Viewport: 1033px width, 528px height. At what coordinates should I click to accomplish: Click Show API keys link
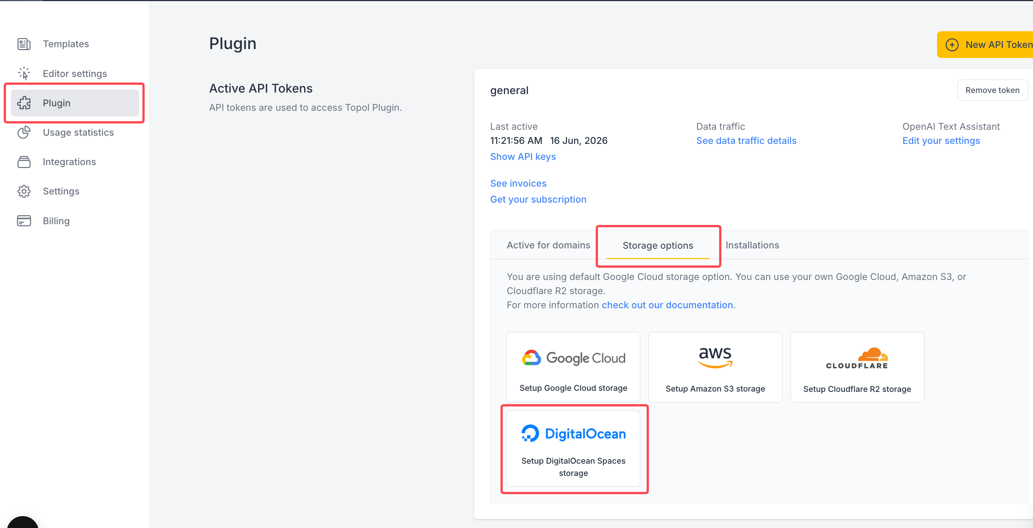(x=523, y=157)
